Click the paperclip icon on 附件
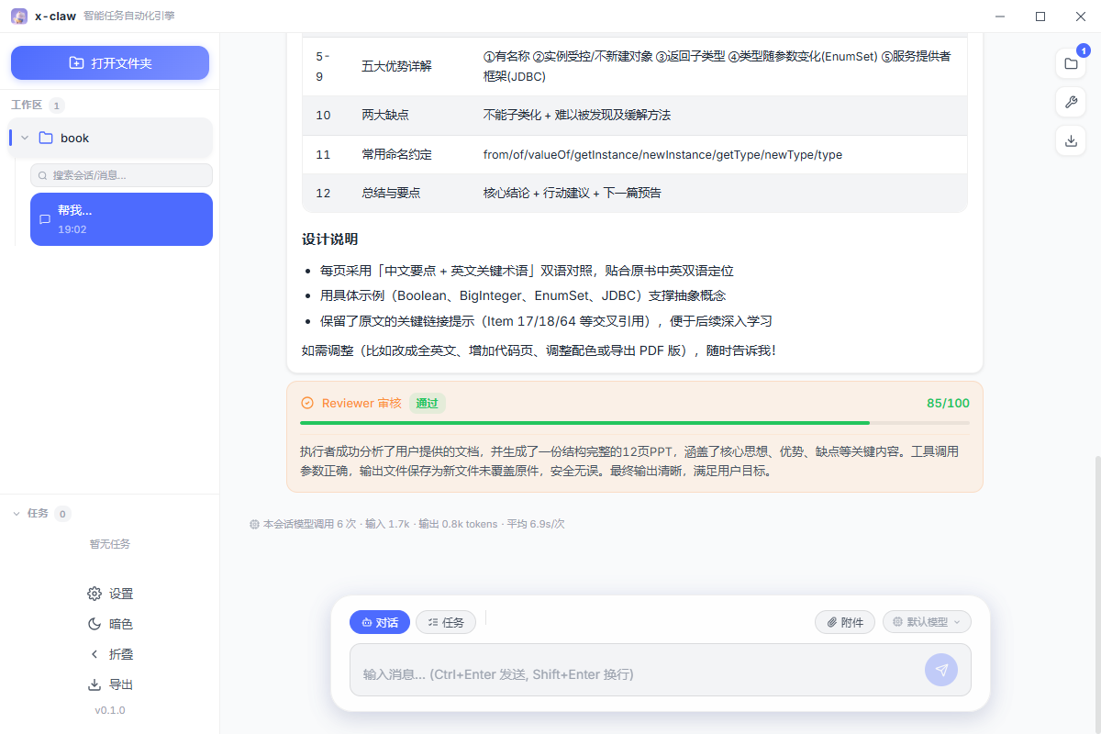Viewport: 1101px width, 734px height. tap(832, 622)
